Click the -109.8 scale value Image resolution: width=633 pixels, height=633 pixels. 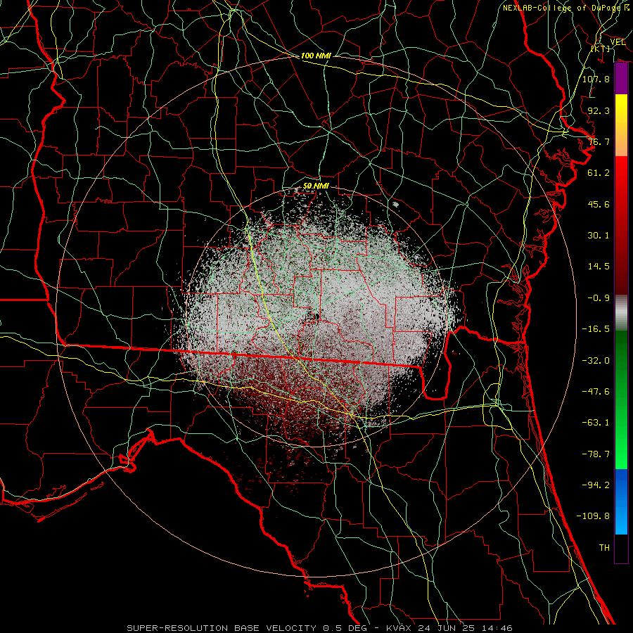593,516
